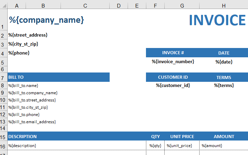Select row 13 header
This screenshot has height=155, width=248.
[x=4, y=122]
